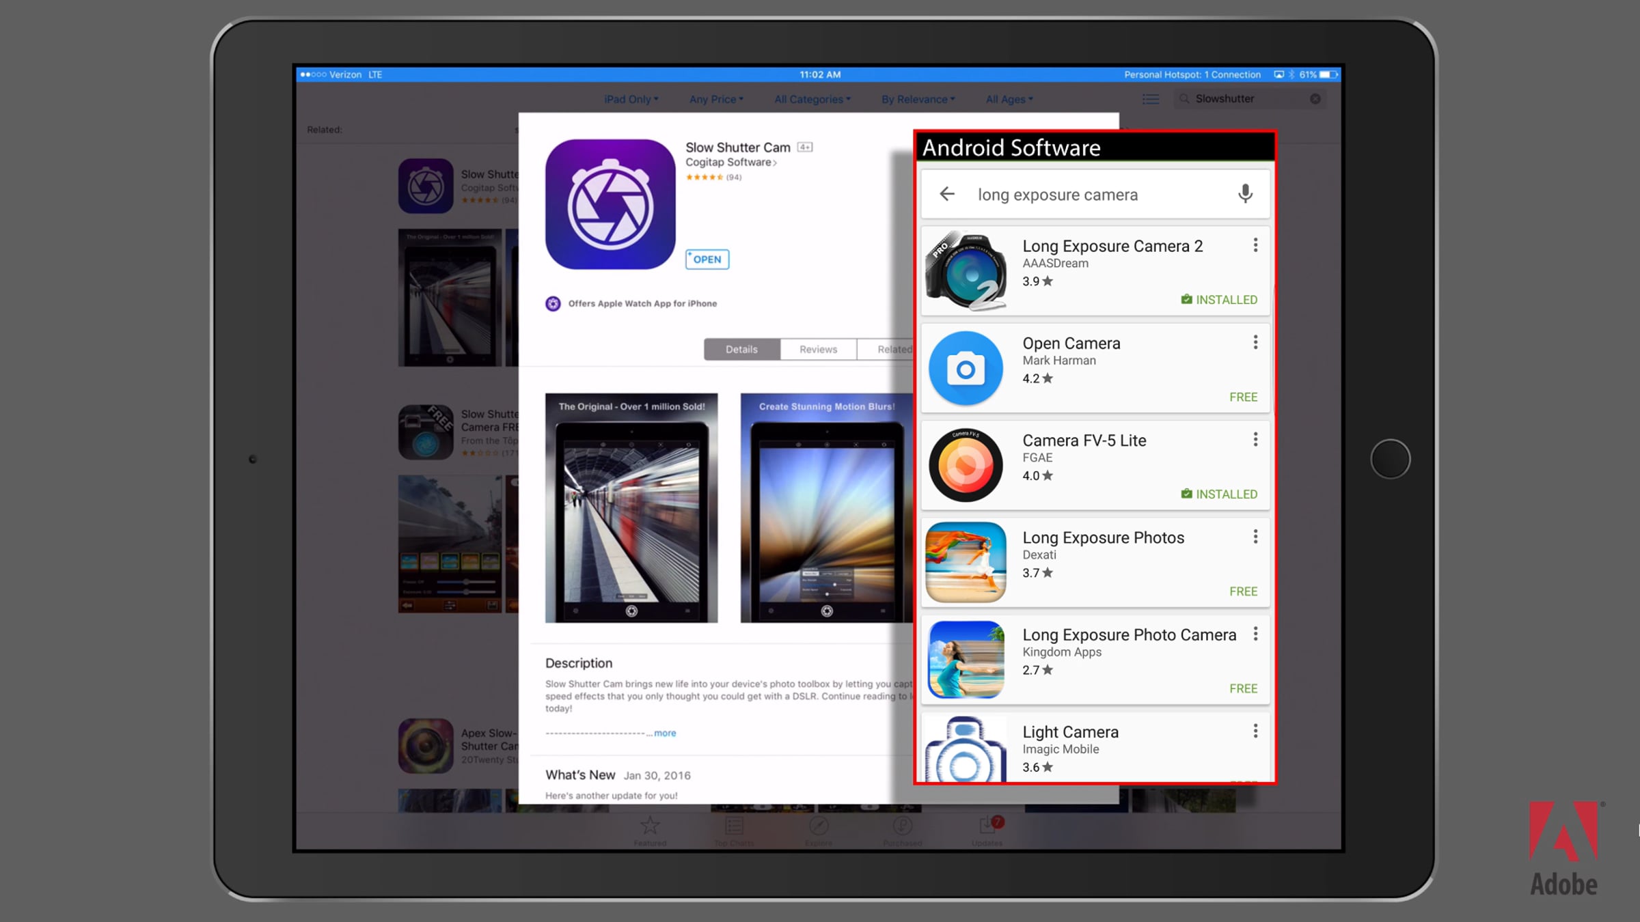Open the By Relevance sort dropdown

point(918,99)
